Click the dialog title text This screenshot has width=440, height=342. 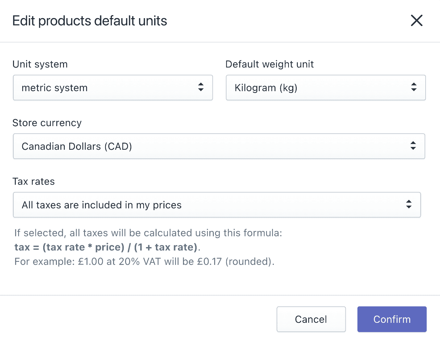[x=90, y=21]
